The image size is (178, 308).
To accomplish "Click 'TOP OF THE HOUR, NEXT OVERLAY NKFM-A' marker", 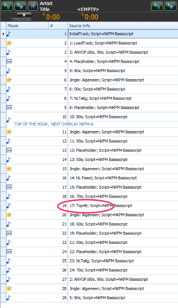I will (54, 124).
